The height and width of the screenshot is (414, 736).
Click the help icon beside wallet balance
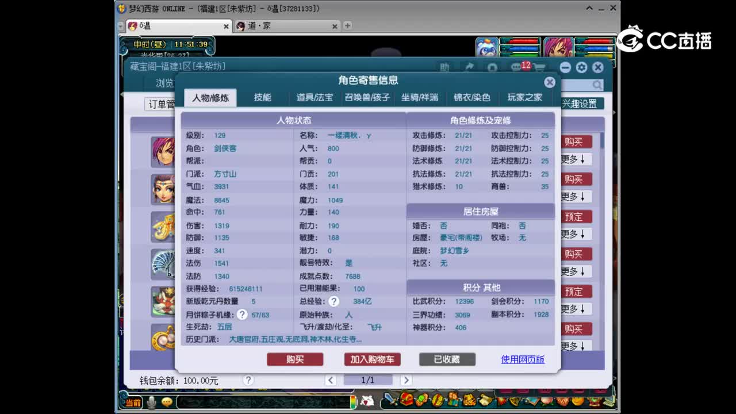248,380
